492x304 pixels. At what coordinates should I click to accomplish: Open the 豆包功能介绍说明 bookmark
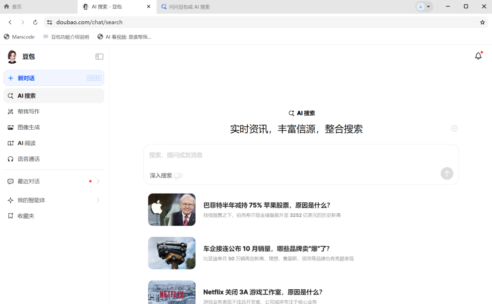coord(66,37)
